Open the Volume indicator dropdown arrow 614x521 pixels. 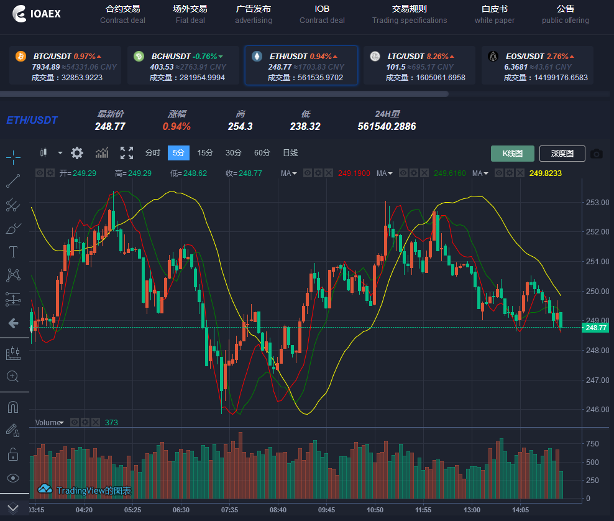pos(61,423)
